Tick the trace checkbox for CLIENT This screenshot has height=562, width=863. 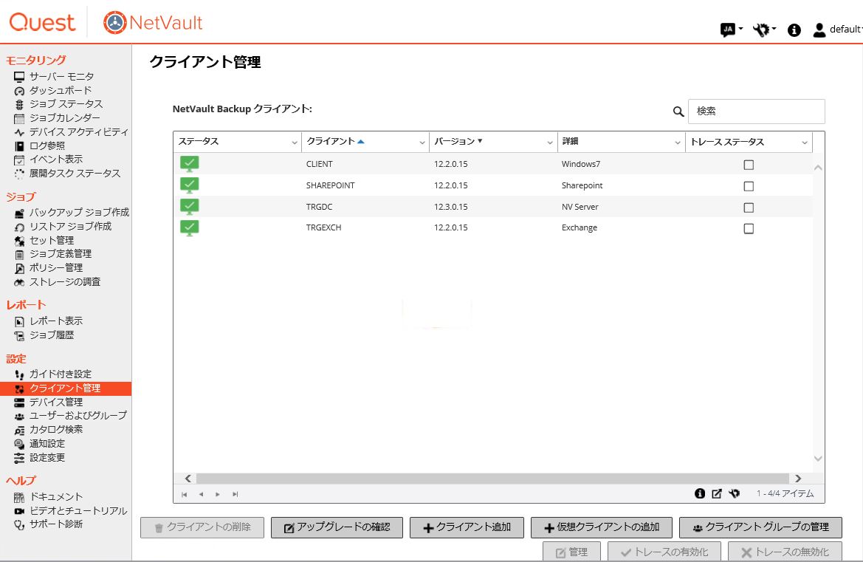[749, 165]
